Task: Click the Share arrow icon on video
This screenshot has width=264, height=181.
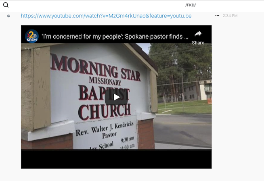Action: tap(198, 33)
